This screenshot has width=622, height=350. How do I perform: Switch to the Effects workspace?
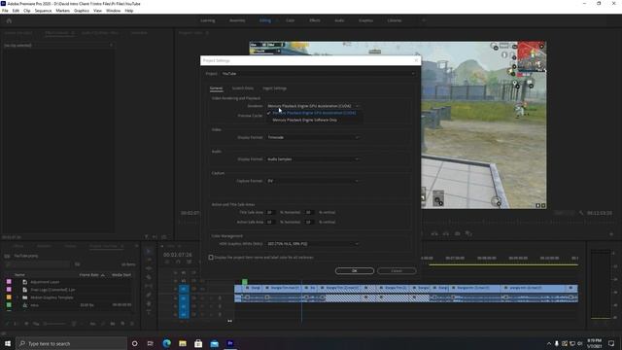click(315, 20)
